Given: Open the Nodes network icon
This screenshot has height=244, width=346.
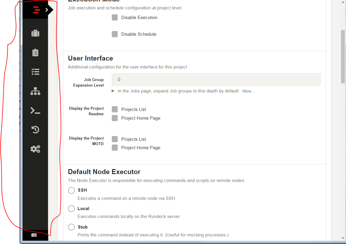Looking at the screenshot, I should [35, 91].
